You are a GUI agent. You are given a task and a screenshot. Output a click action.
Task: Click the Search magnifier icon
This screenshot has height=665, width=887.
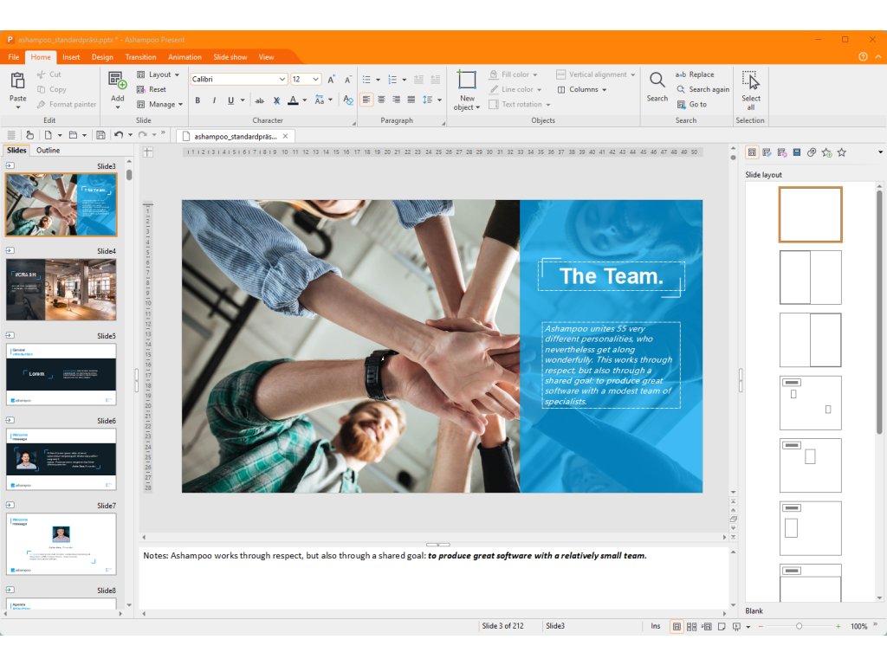point(657,81)
